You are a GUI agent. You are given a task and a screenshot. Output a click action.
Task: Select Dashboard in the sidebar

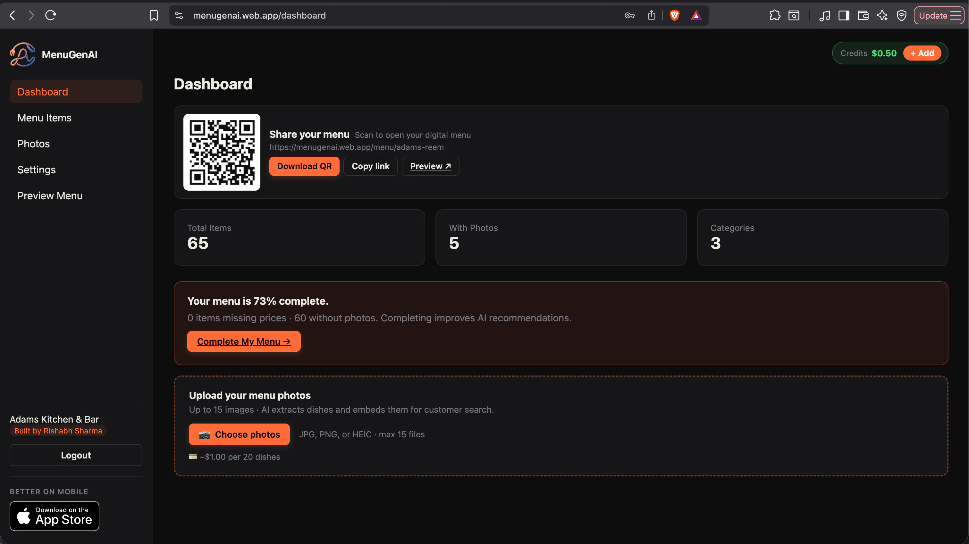[76, 92]
